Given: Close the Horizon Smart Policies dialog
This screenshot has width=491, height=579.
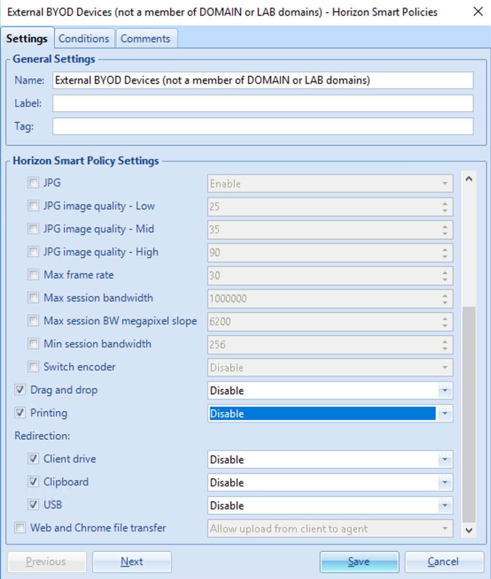Looking at the screenshot, I should click(477, 12).
